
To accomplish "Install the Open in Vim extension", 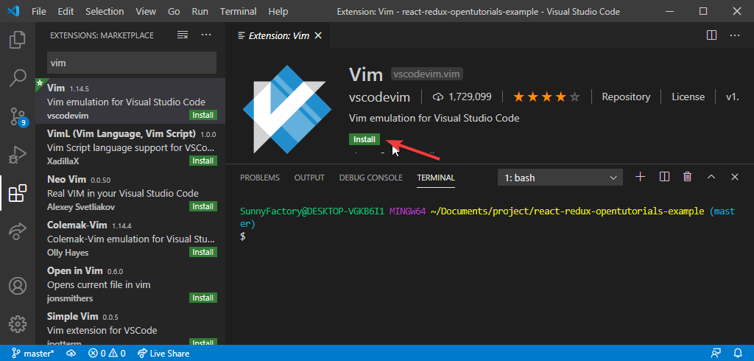I will tap(203, 298).
